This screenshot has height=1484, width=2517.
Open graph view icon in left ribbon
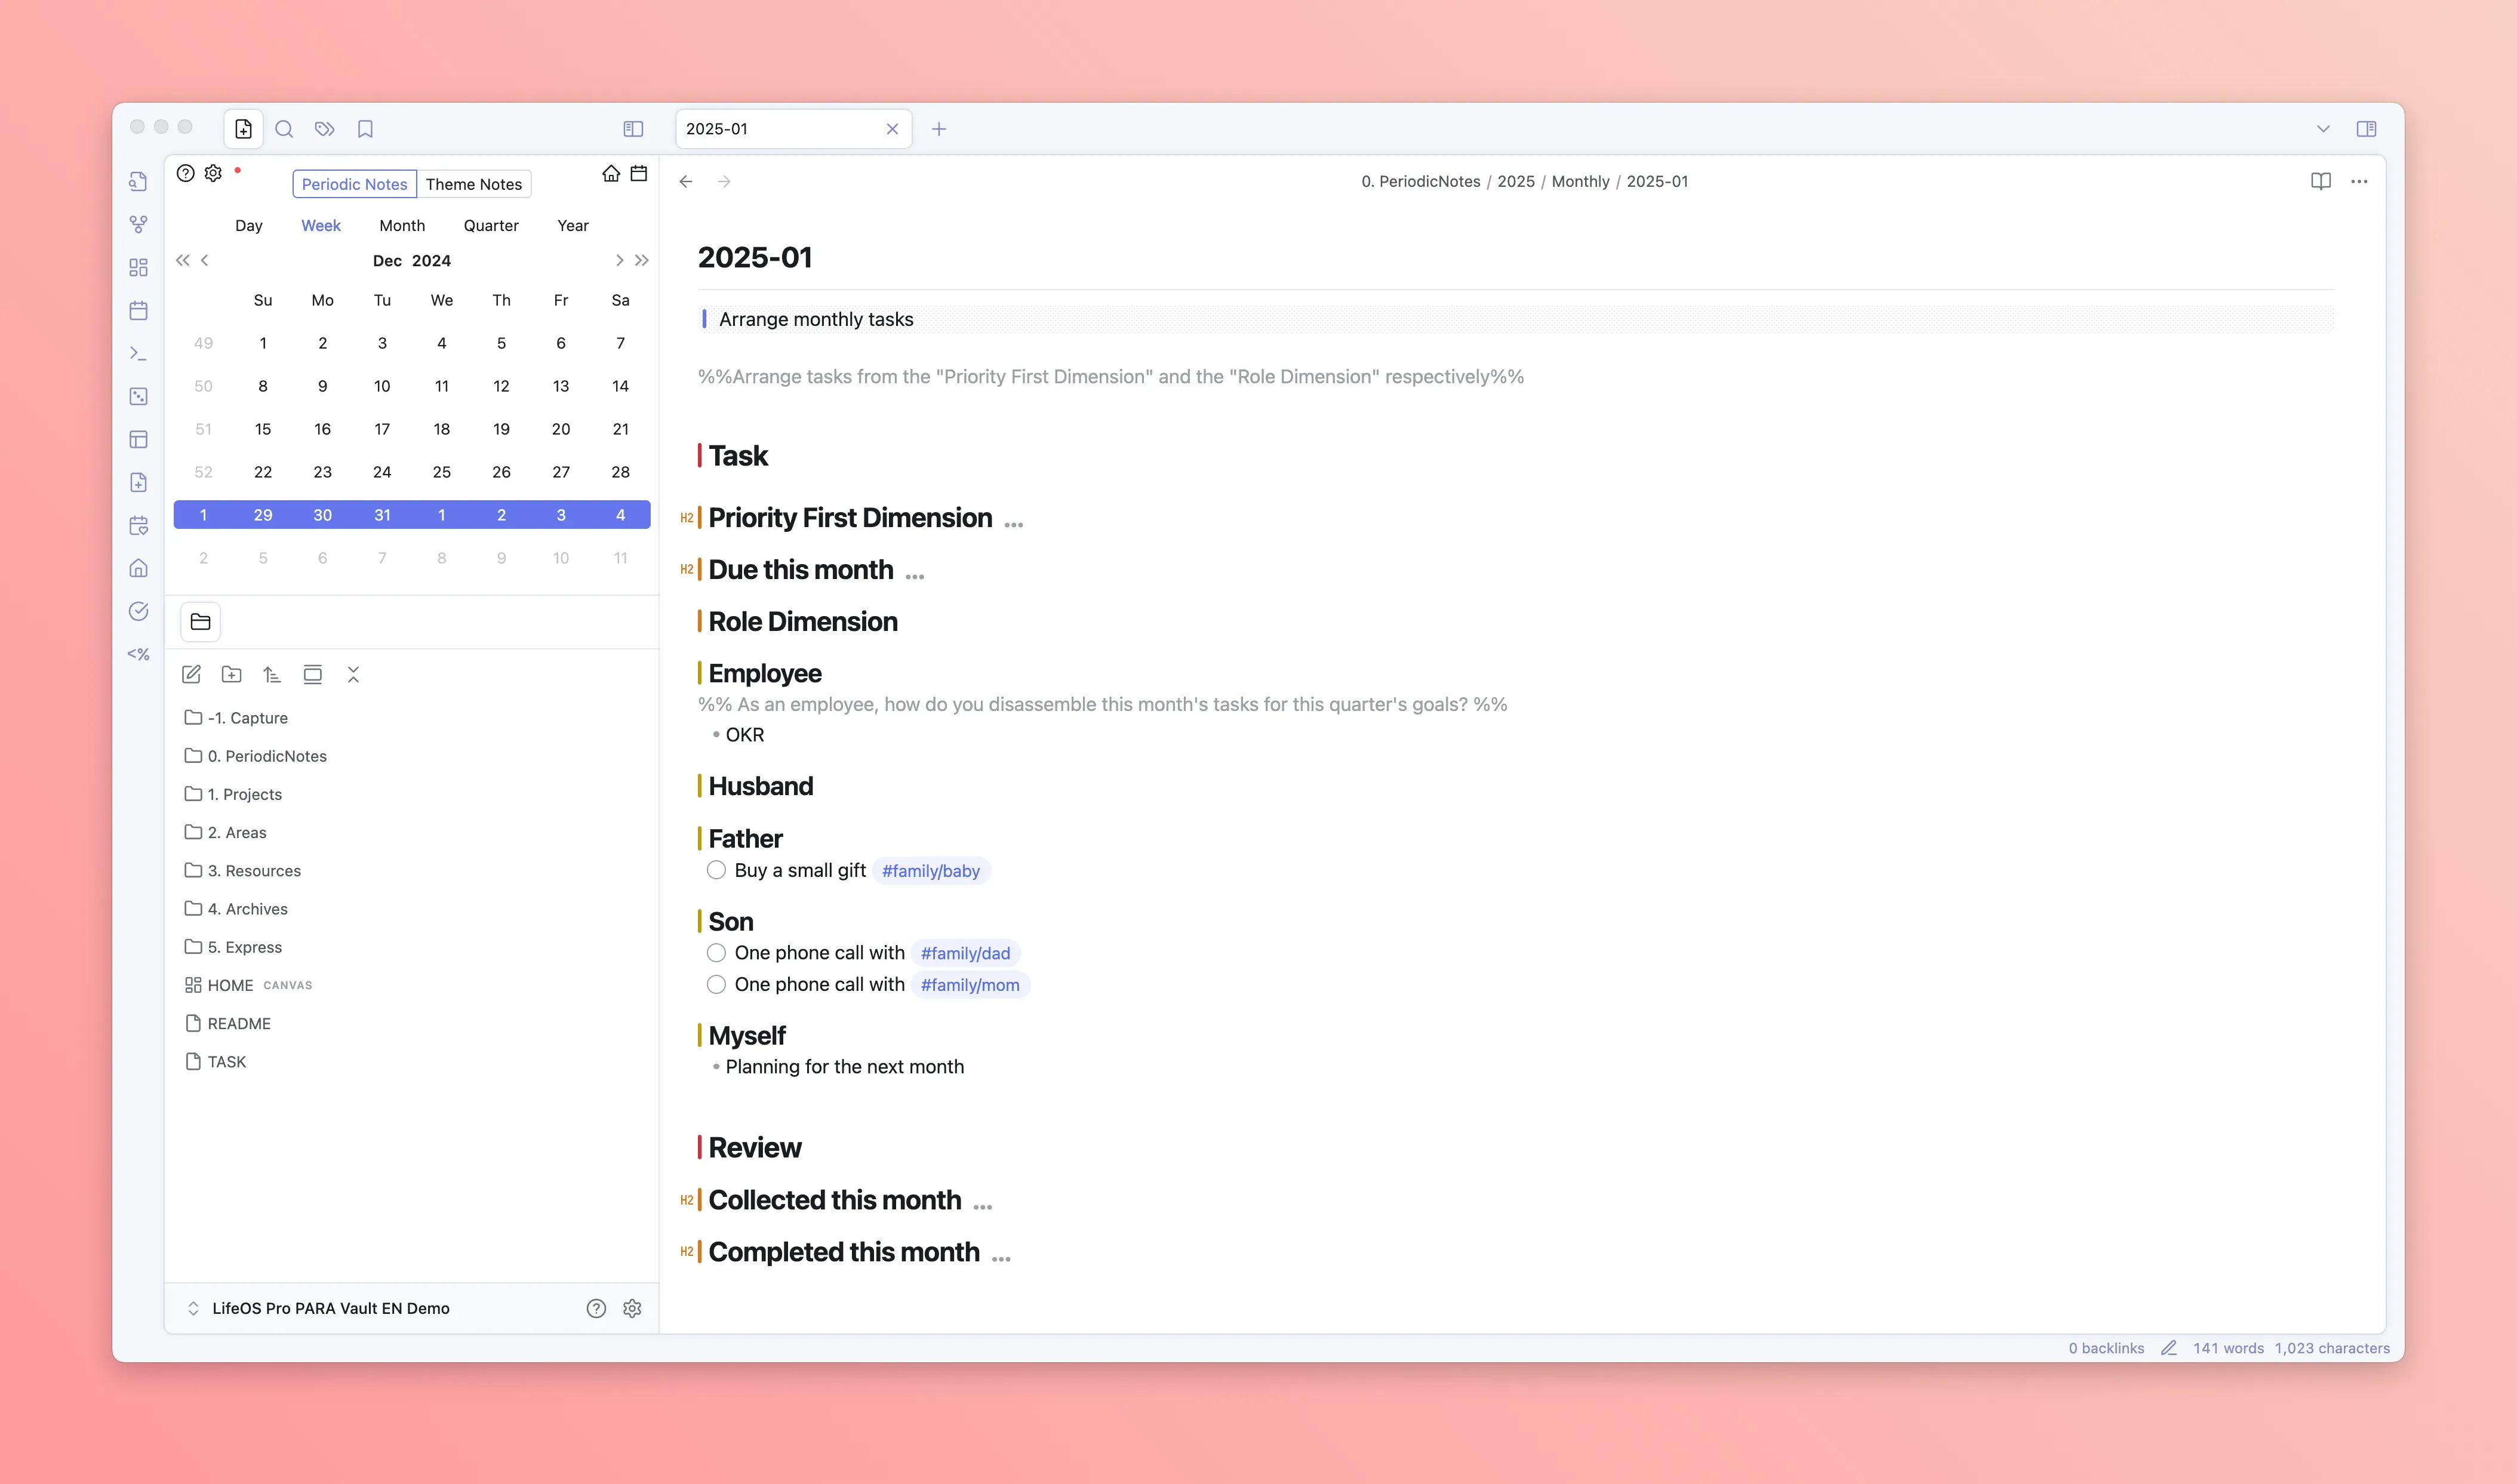(x=139, y=224)
